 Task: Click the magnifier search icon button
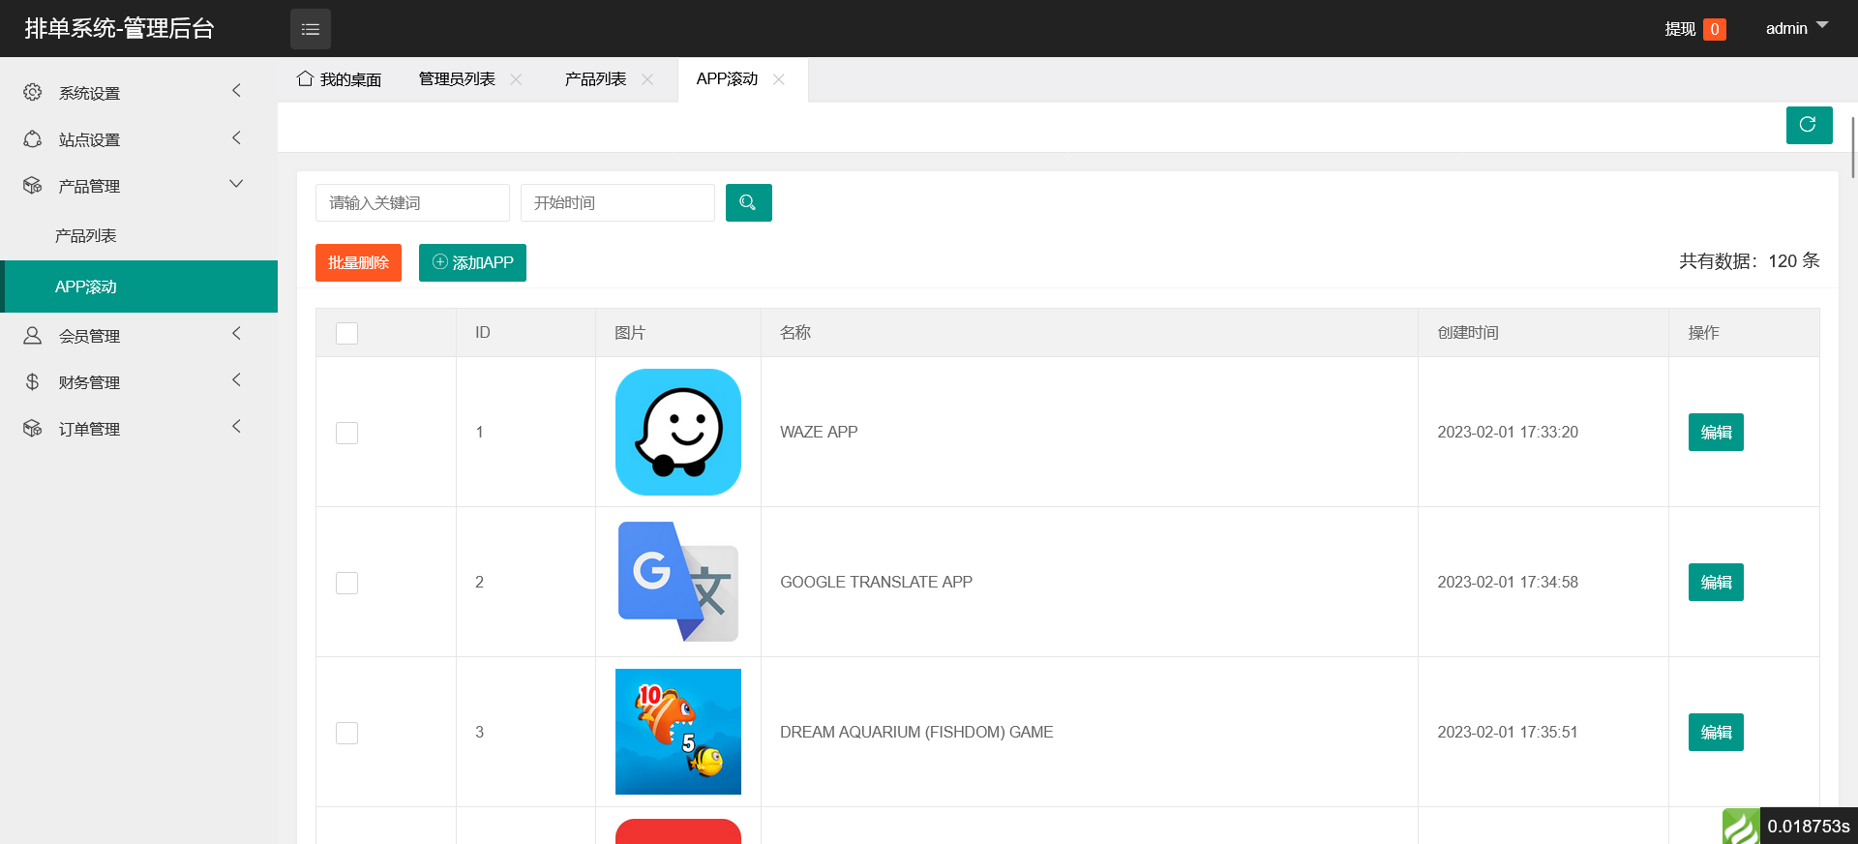click(x=748, y=203)
